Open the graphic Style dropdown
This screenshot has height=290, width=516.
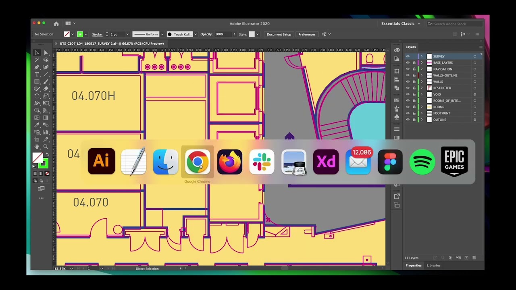click(x=257, y=34)
